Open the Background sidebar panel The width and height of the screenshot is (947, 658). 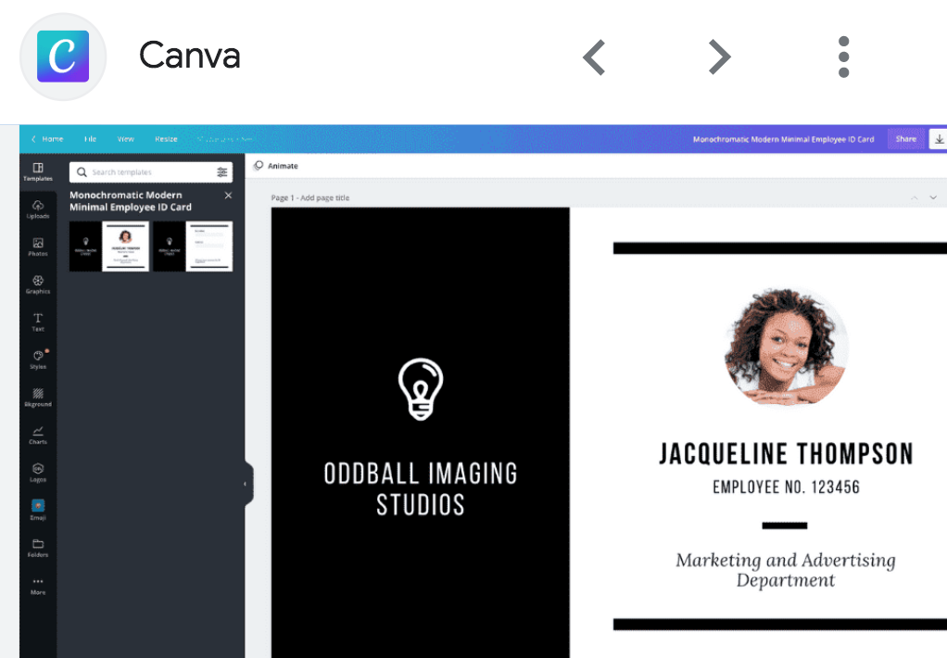[38, 397]
